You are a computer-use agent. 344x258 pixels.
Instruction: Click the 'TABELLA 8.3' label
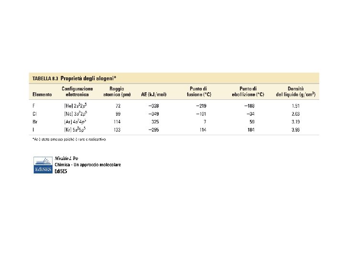[x=45, y=78]
